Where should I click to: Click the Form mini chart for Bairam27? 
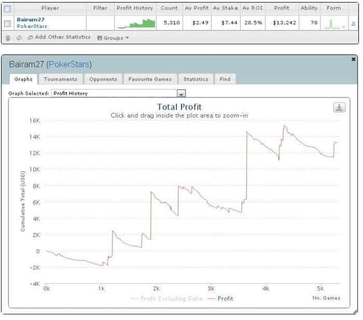pos(334,23)
